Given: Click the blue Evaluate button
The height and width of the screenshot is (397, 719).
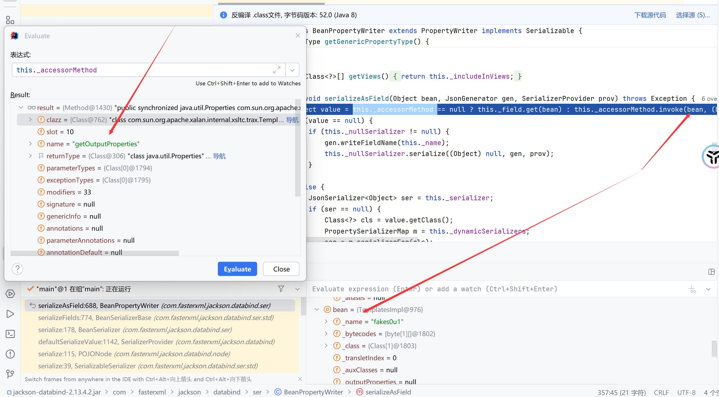Looking at the screenshot, I should tap(237, 269).
